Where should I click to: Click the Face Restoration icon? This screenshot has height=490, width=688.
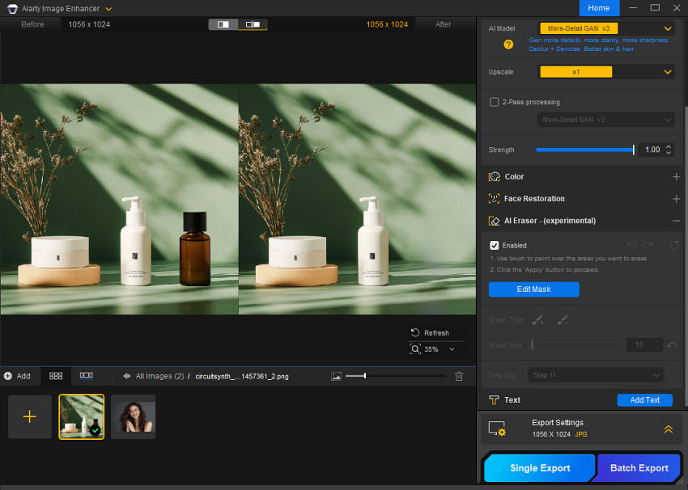pyautogui.click(x=495, y=198)
